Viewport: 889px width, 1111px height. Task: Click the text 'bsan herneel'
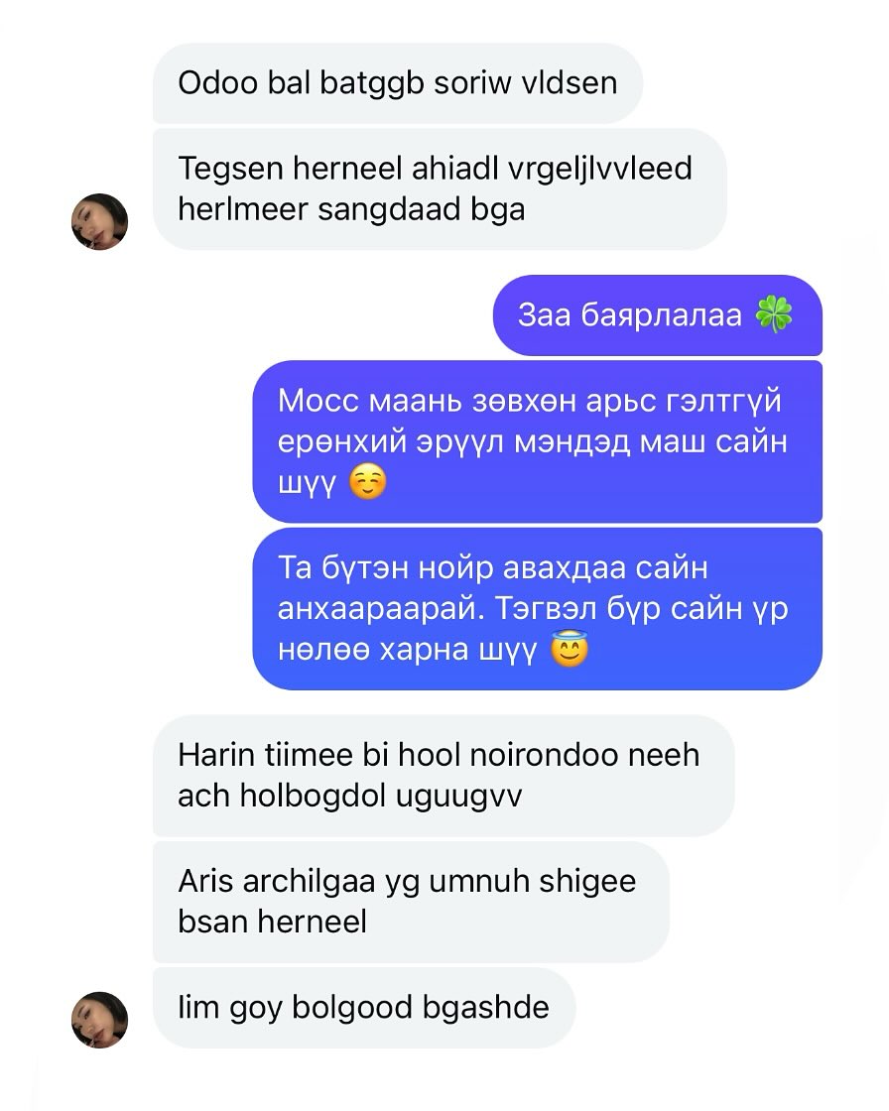point(272,922)
